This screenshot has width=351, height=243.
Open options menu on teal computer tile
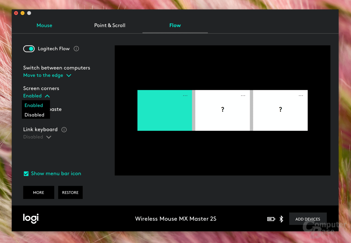[x=185, y=96]
